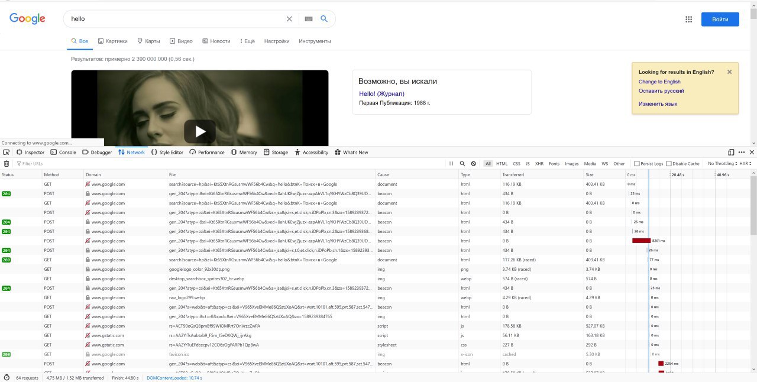Switch to the Inspector tab
The width and height of the screenshot is (757, 382).
point(30,152)
